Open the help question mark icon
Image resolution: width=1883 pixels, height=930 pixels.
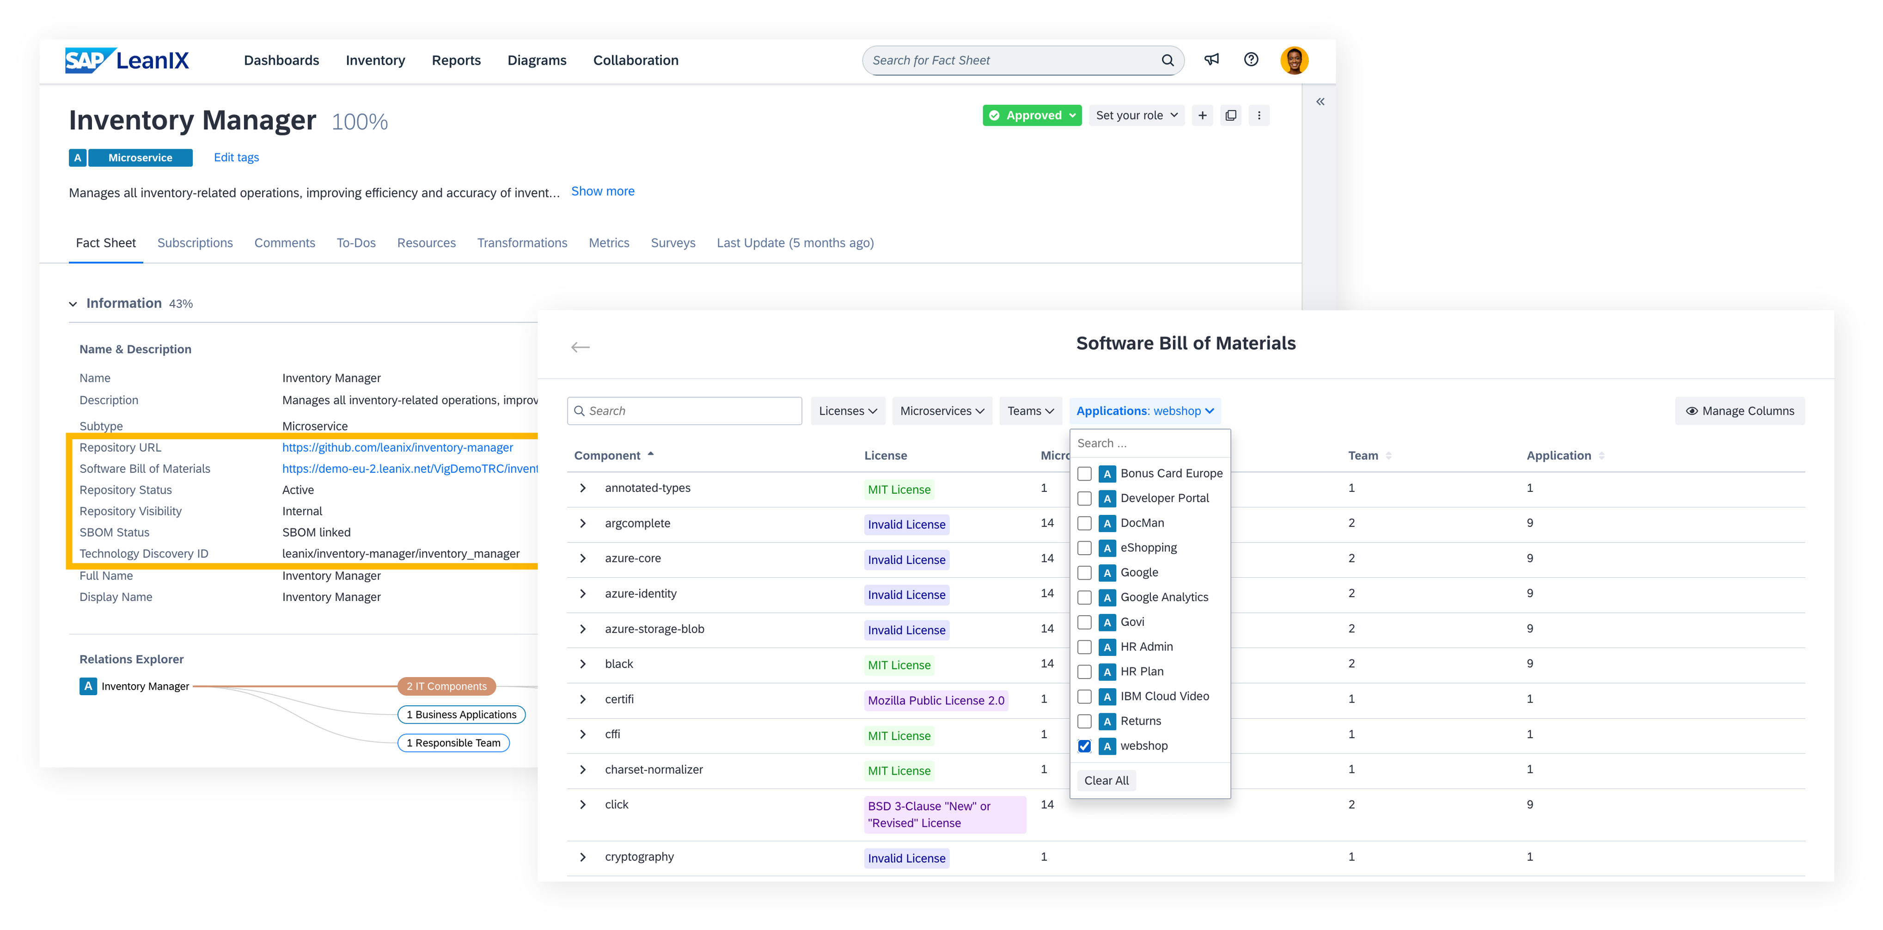(1252, 60)
